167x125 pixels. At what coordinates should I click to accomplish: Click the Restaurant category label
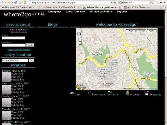point(99,94)
